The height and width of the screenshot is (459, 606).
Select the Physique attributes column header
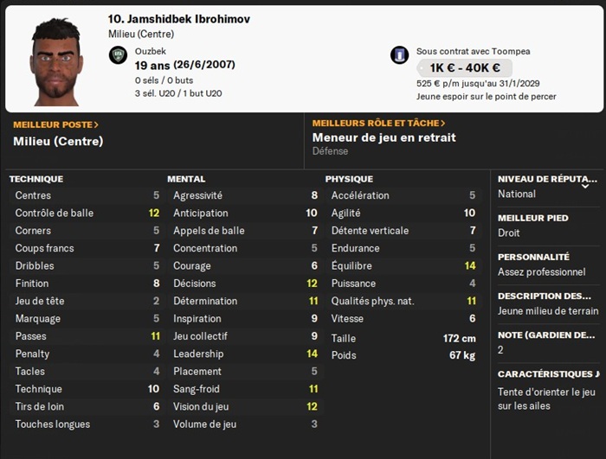(x=349, y=179)
